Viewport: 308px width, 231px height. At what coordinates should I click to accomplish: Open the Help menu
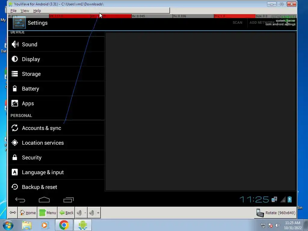37,11
